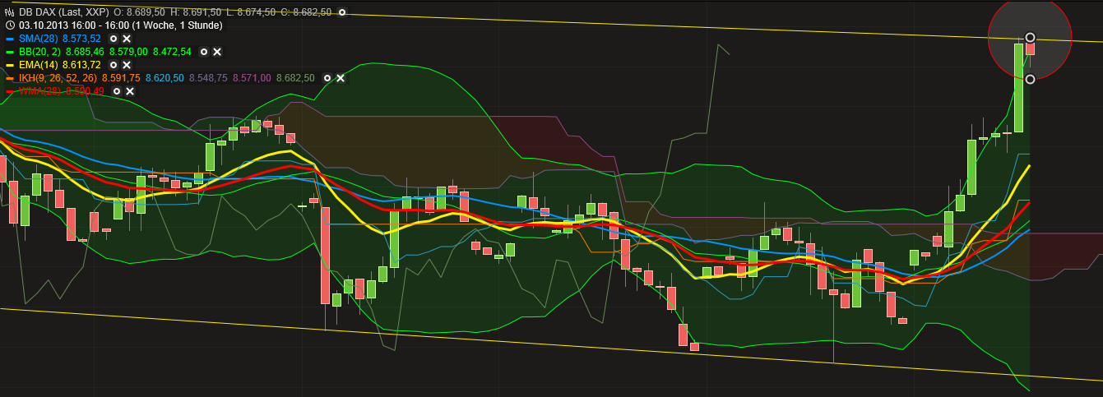The height and width of the screenshot is (397, 1103).
Task: Open the IKH(9, 26, 52, 26) indicator settings
Action: tap(327, 78)
